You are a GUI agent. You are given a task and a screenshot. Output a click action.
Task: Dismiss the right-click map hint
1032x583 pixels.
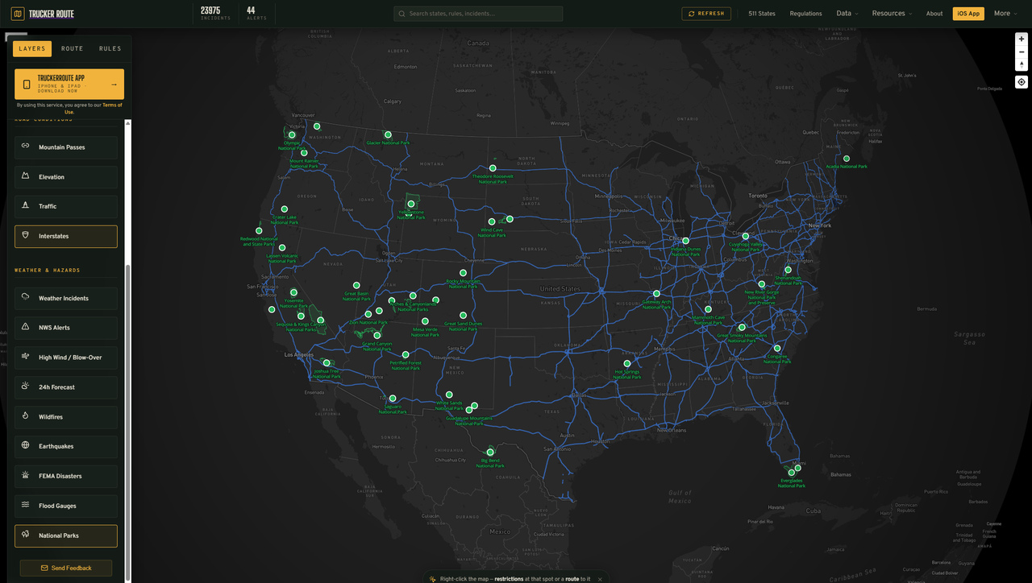coord(600,578)
